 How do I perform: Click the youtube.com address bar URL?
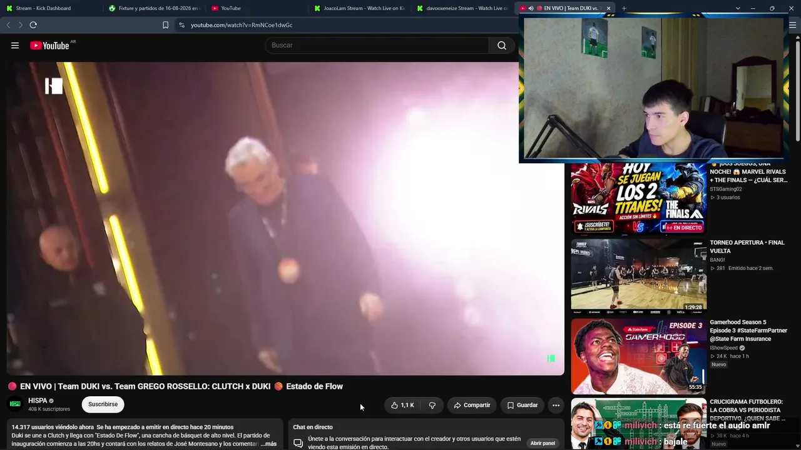pyautogui.click(x=242, y=25)
